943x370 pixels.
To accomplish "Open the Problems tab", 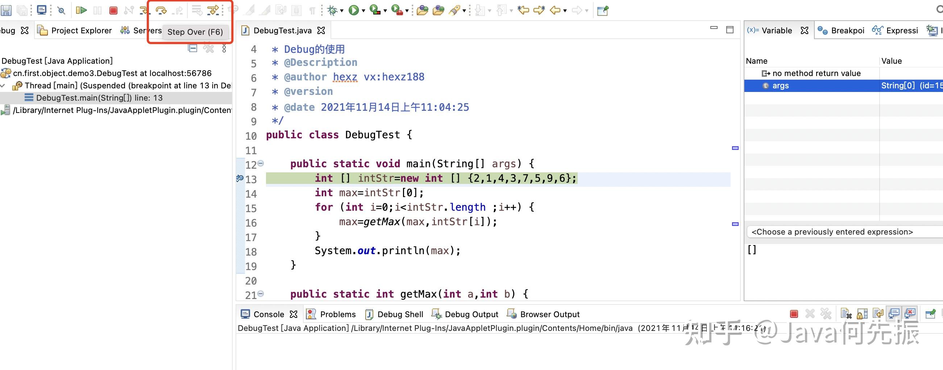I will [331, 314].
